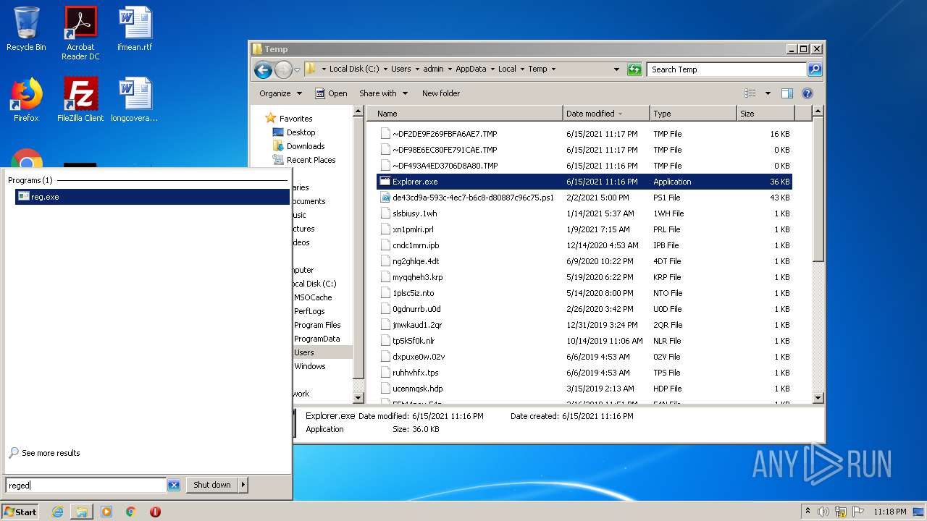Open the longcovera document on desktop
The height and width of the screenshot is (521, 927).
click(135, 100)
